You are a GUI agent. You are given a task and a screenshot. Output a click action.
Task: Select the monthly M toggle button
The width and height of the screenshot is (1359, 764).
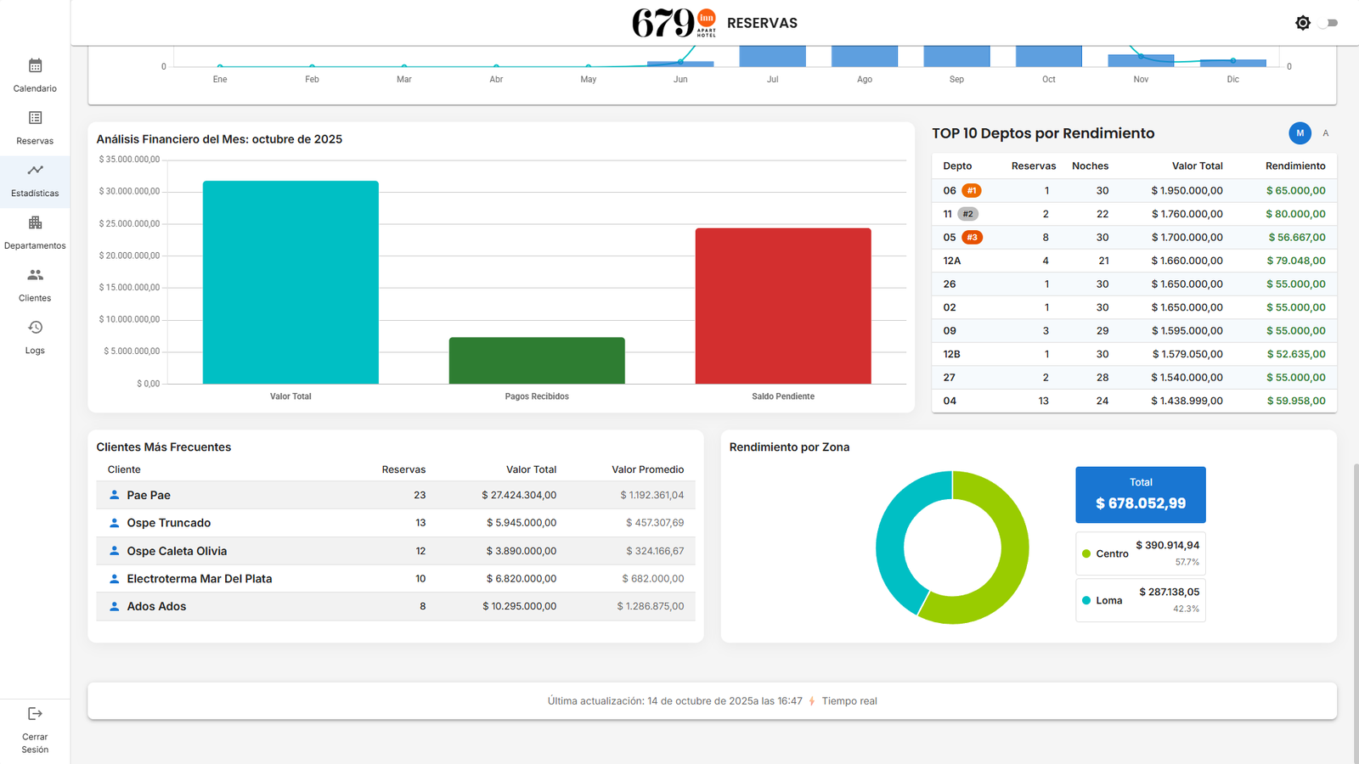click(1300, 133)
